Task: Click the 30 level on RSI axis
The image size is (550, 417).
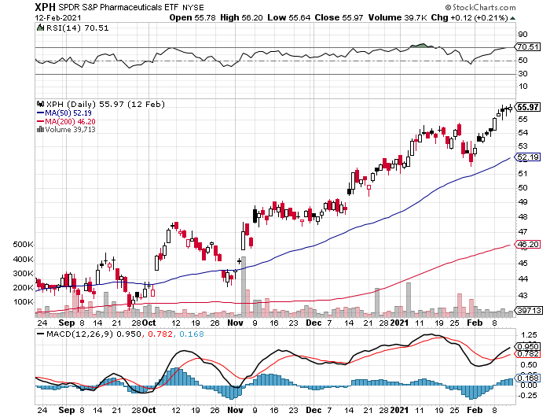Action: [522, 73]
